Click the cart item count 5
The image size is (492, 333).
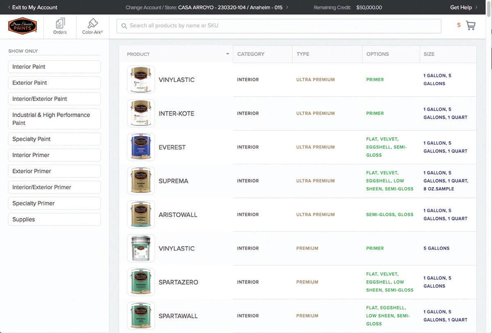coord(459,25)
